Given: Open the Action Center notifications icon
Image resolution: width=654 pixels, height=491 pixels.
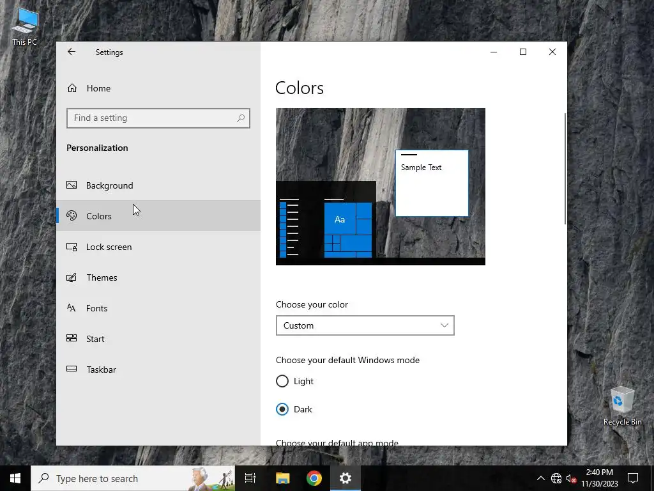Looking at the screenshot, I should tap(633, 478).
